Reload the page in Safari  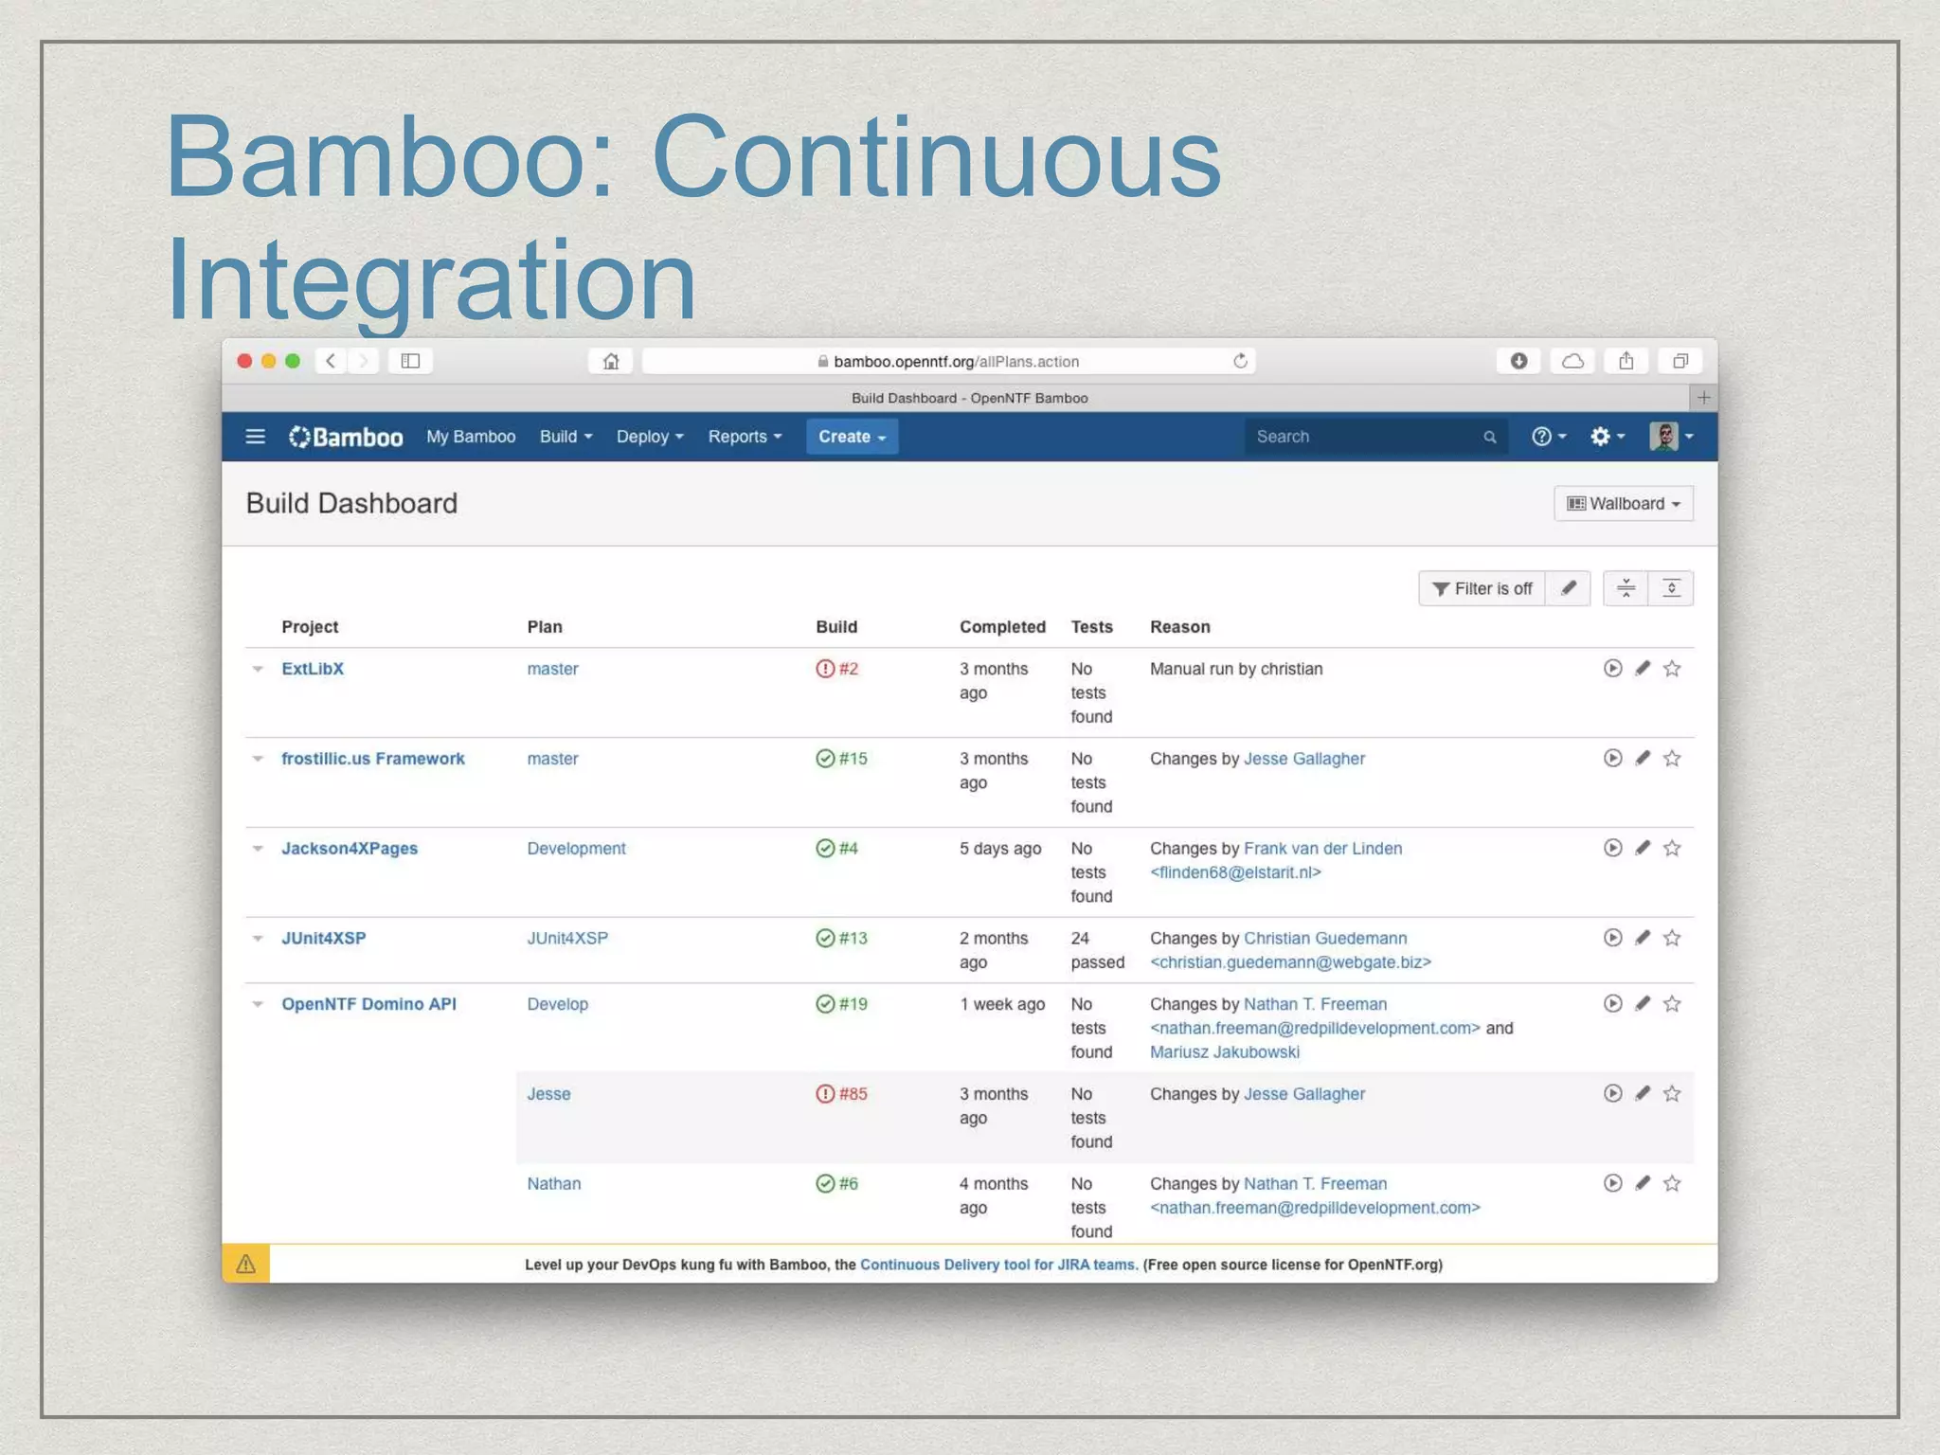pyautogui.click(x=1240, y=361)
